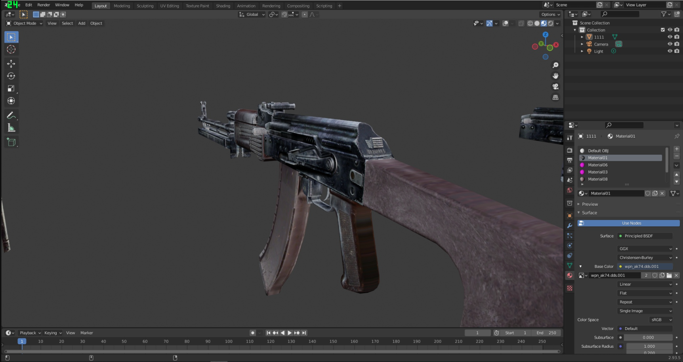Image resolution: width=683 pixels, height=362 pixels.
Task: Toggle visibility eye of 1111 object
Action: click(670, 37)
